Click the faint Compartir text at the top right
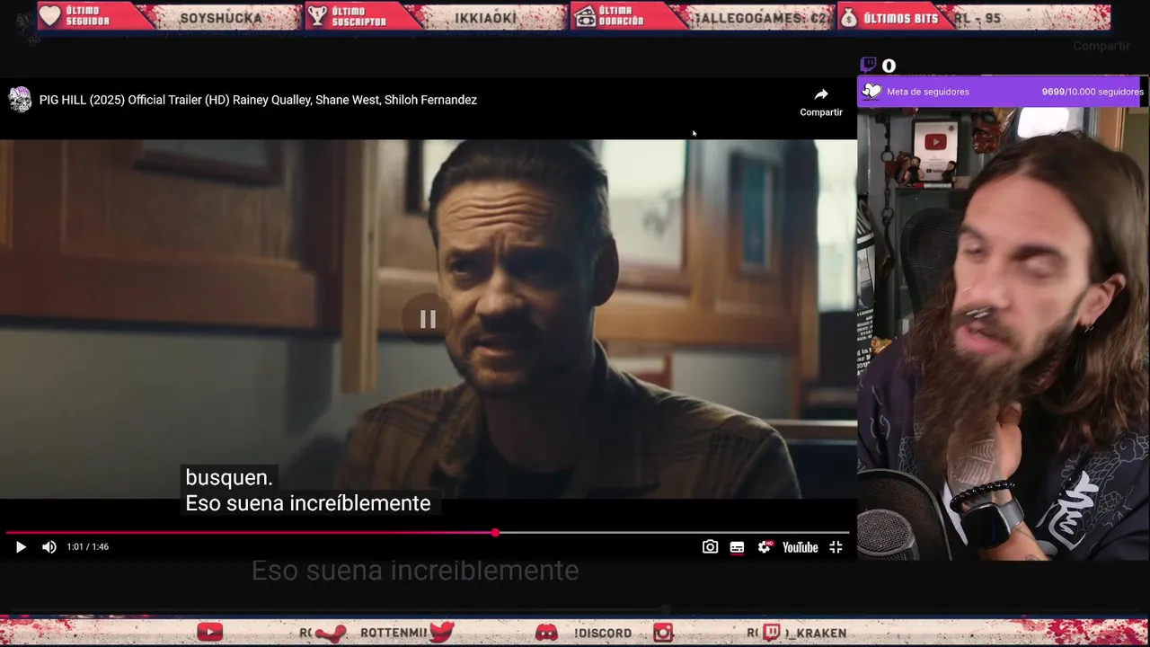Image resolution: width=1150 pixels, height=647 pixels. point(1101,46)
